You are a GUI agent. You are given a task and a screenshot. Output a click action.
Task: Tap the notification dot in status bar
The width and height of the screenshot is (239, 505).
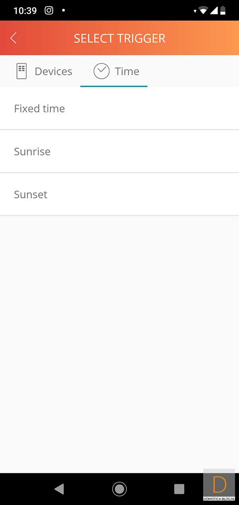(63, 10)
